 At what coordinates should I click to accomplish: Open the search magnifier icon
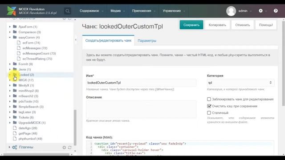click(x=67, y=11)
